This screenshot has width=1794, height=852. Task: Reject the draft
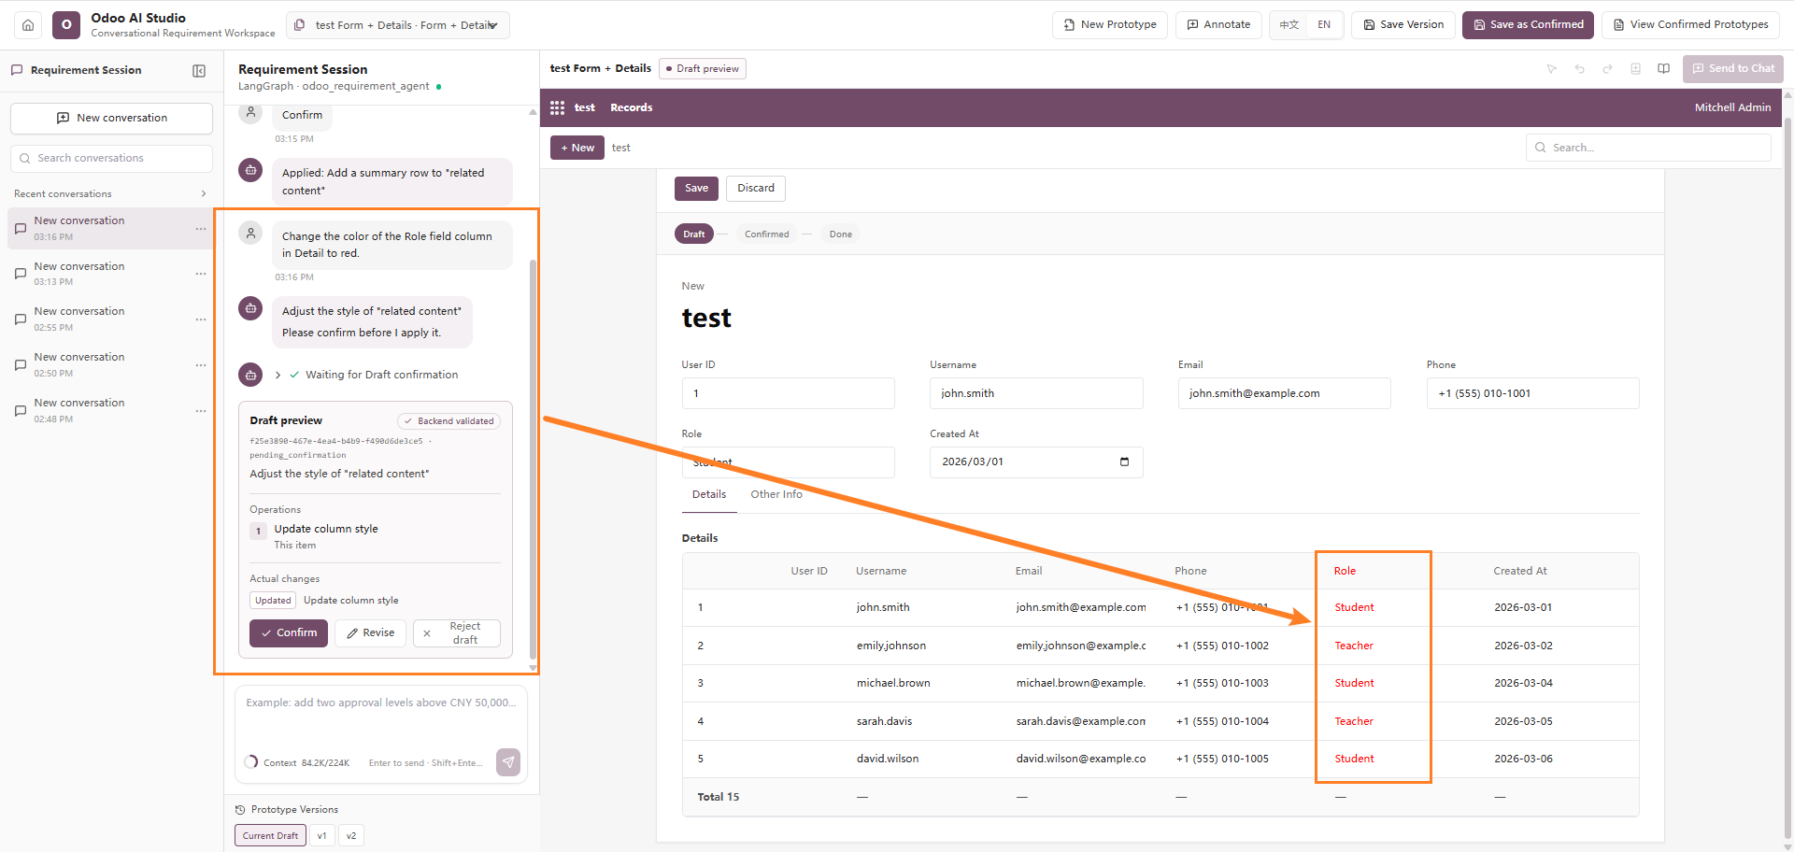[x=457, y=633]
